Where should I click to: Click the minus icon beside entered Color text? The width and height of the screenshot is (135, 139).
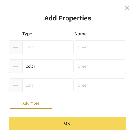[x=16, y=66]
